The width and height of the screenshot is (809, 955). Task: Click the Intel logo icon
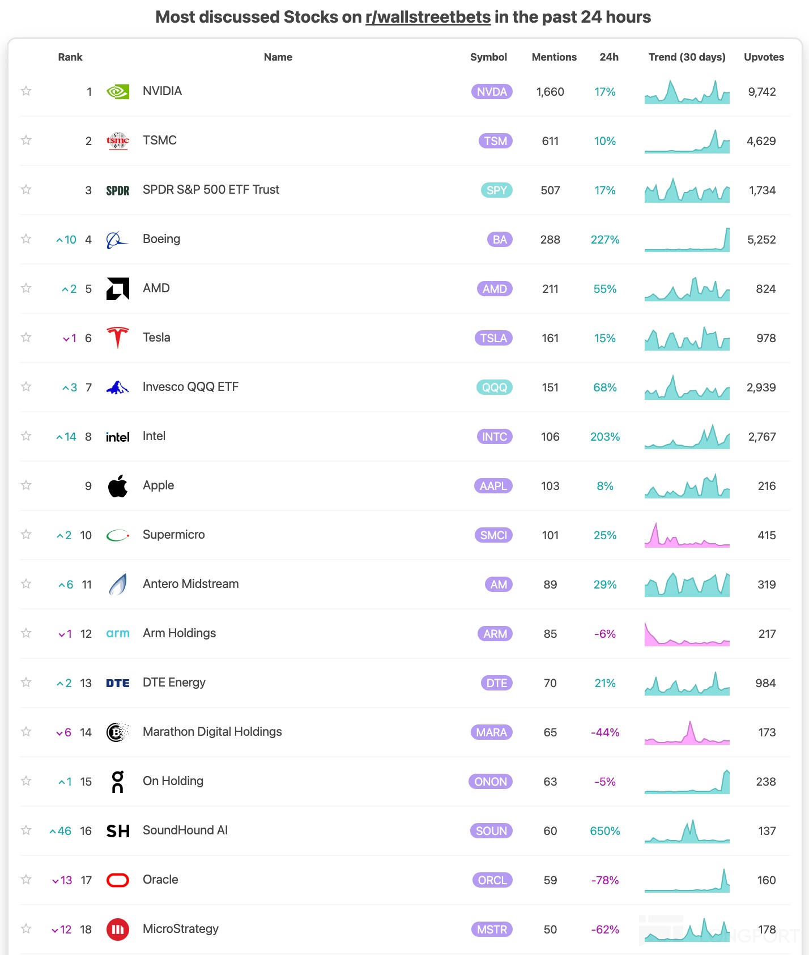click(x=118, y=437)
